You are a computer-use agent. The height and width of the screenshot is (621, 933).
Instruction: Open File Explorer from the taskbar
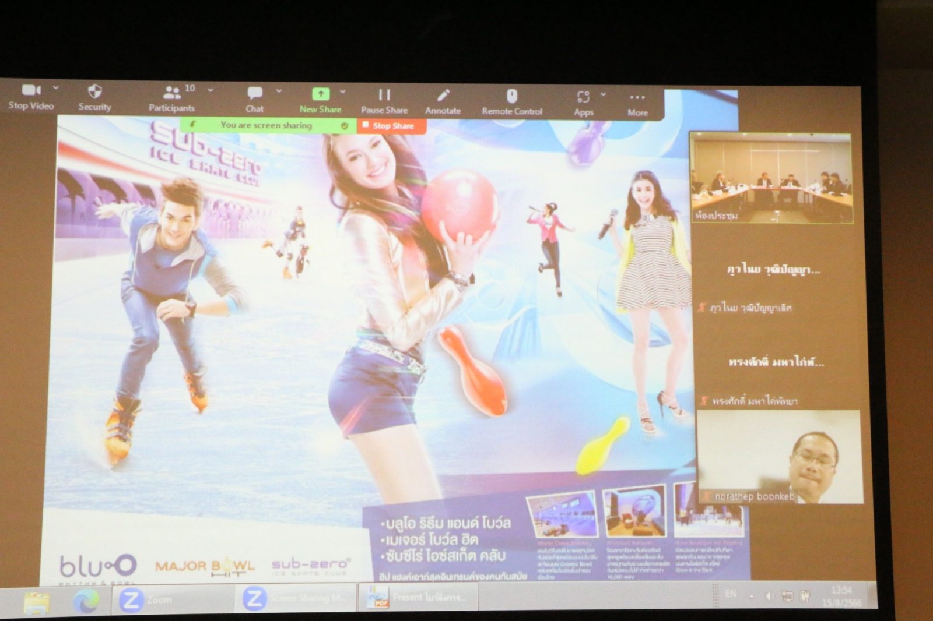36,602
